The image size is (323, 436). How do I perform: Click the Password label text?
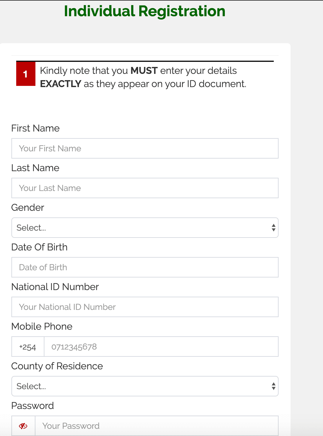(32, 406)
